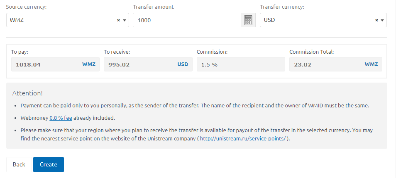
Task: Clear the USD transfer currency selection
Action: click(376, 20)
